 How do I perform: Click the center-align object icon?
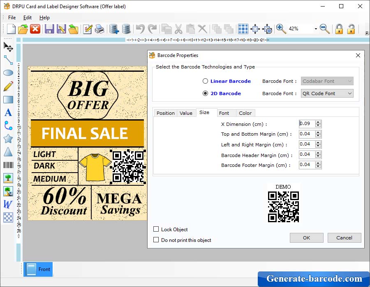pos(255,29)
